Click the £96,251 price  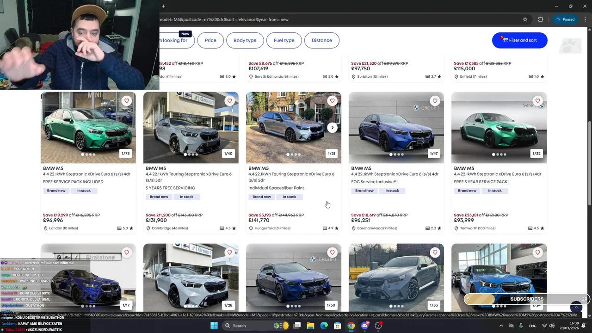[361, 221]
